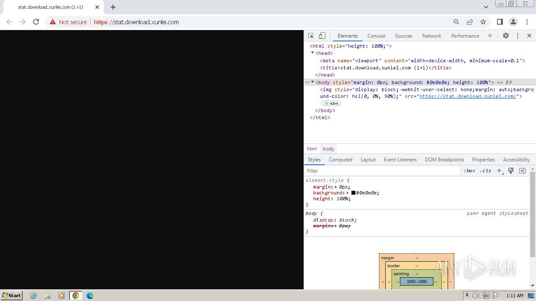Launch Internet Explorer from taskbar
This screenshot has height=301, width=536.
coord(33,296)
